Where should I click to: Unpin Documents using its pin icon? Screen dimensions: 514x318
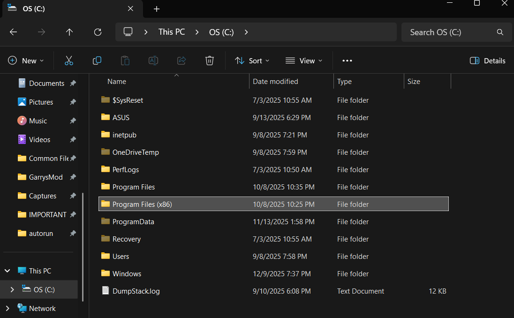click(73, 83)
